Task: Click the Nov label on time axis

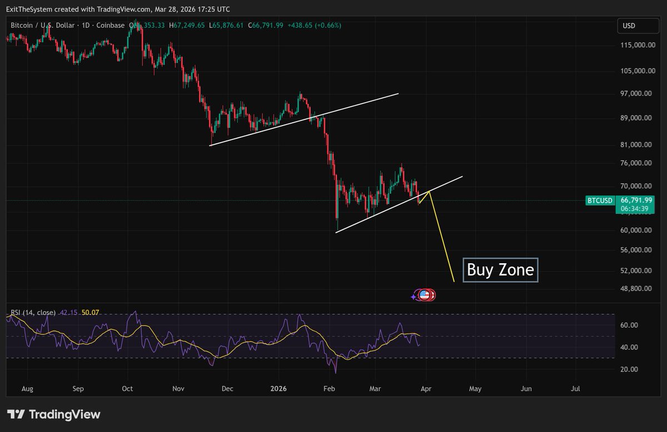Action: point(178,389)
